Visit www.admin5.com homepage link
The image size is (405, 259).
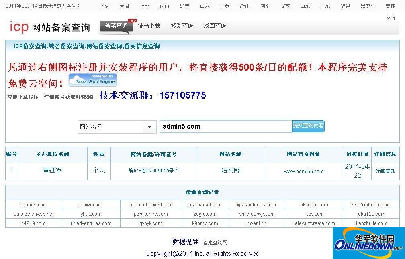click(304, 171)
